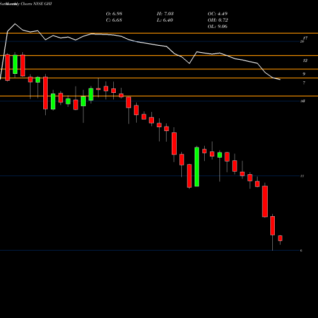Image resolution: width=318 pixels, height=318 pixels.
Task: Click the 'L: 6.40' low value
Action: click(165, 20)
